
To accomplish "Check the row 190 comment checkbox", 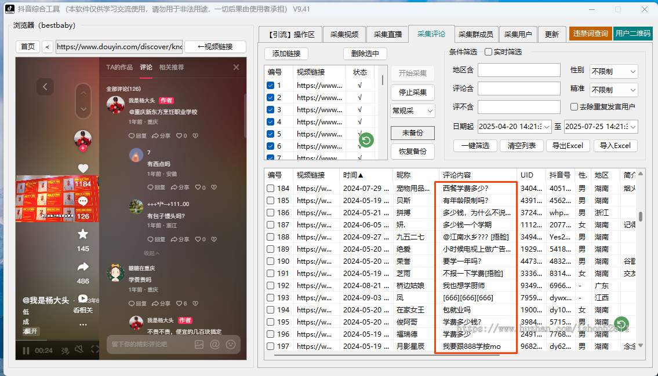I will 271,261.
